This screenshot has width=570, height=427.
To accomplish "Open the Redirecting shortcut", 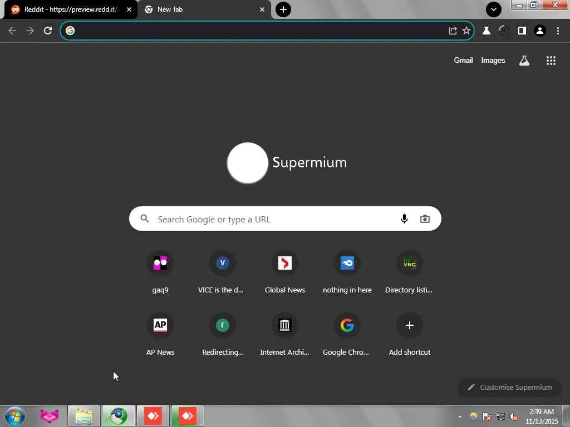I will pos(223,335).
